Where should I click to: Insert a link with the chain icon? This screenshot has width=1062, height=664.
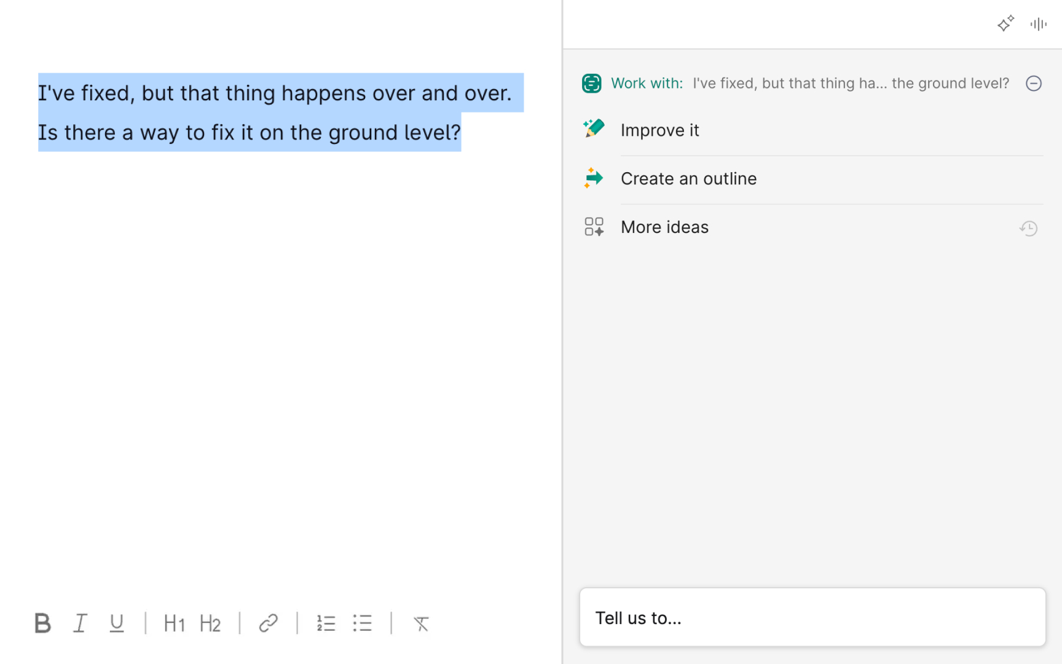[x=269, y=623]
